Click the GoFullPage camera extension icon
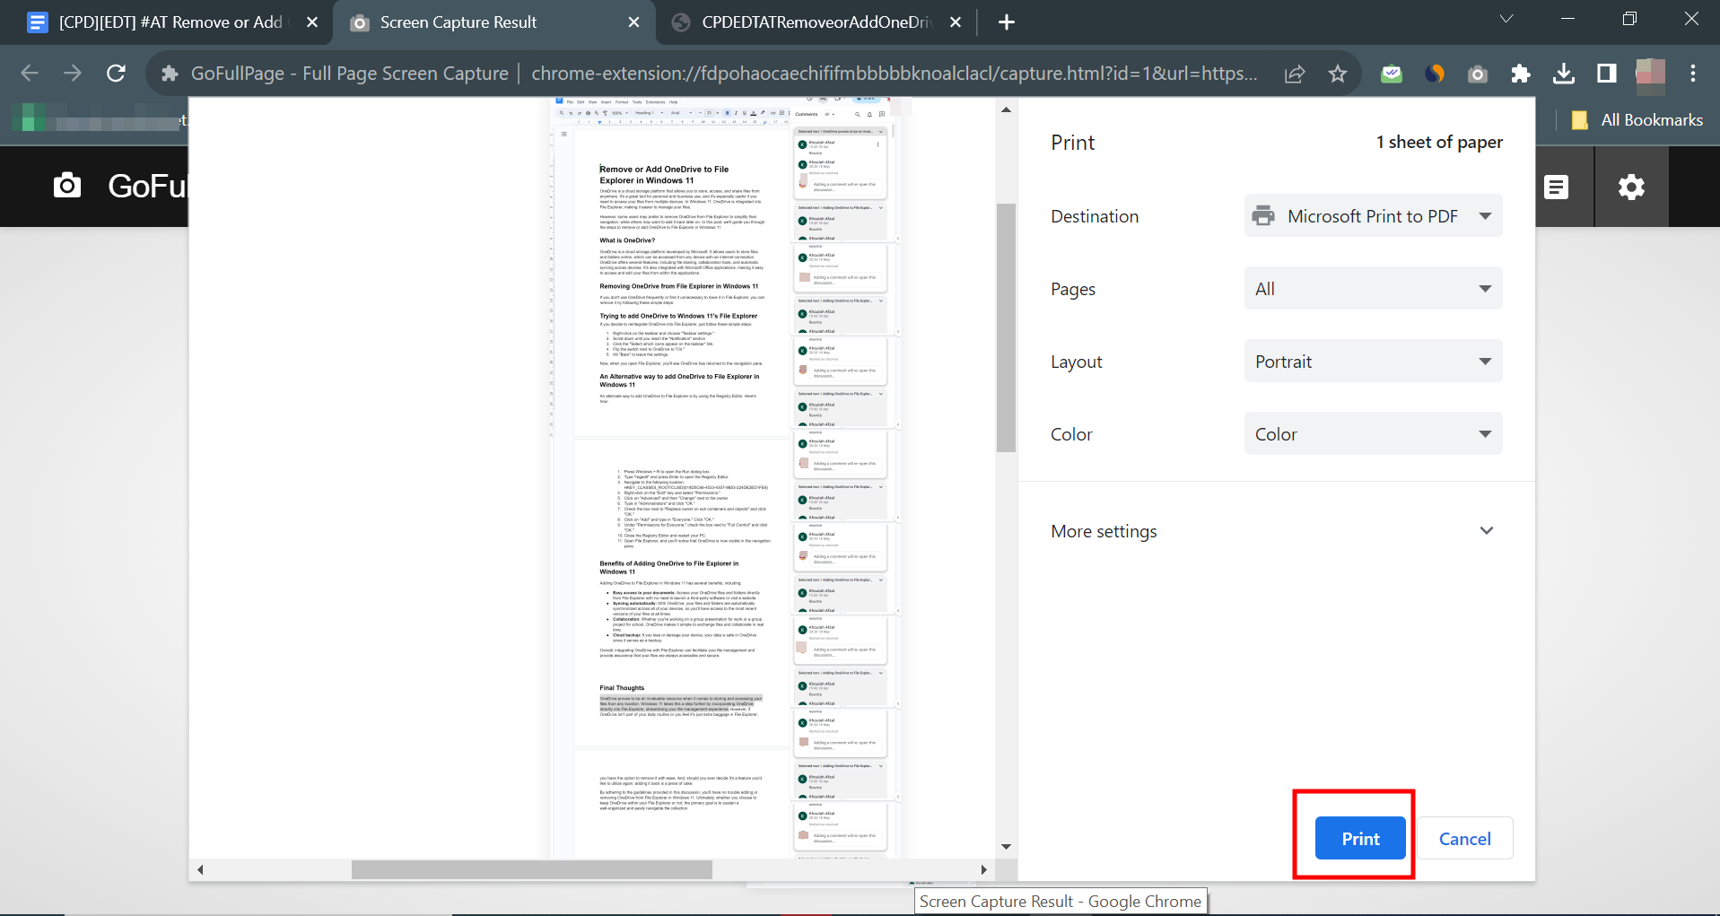The height and width of the screenshot is (916, 1720). [x=1478, y=74]
